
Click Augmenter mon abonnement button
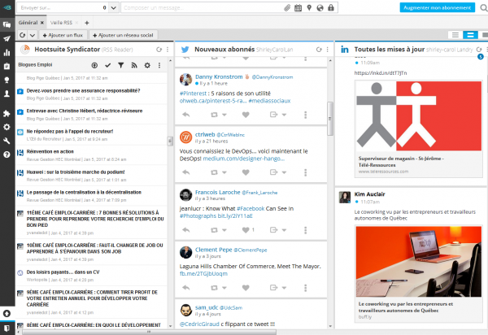point(438,7)
